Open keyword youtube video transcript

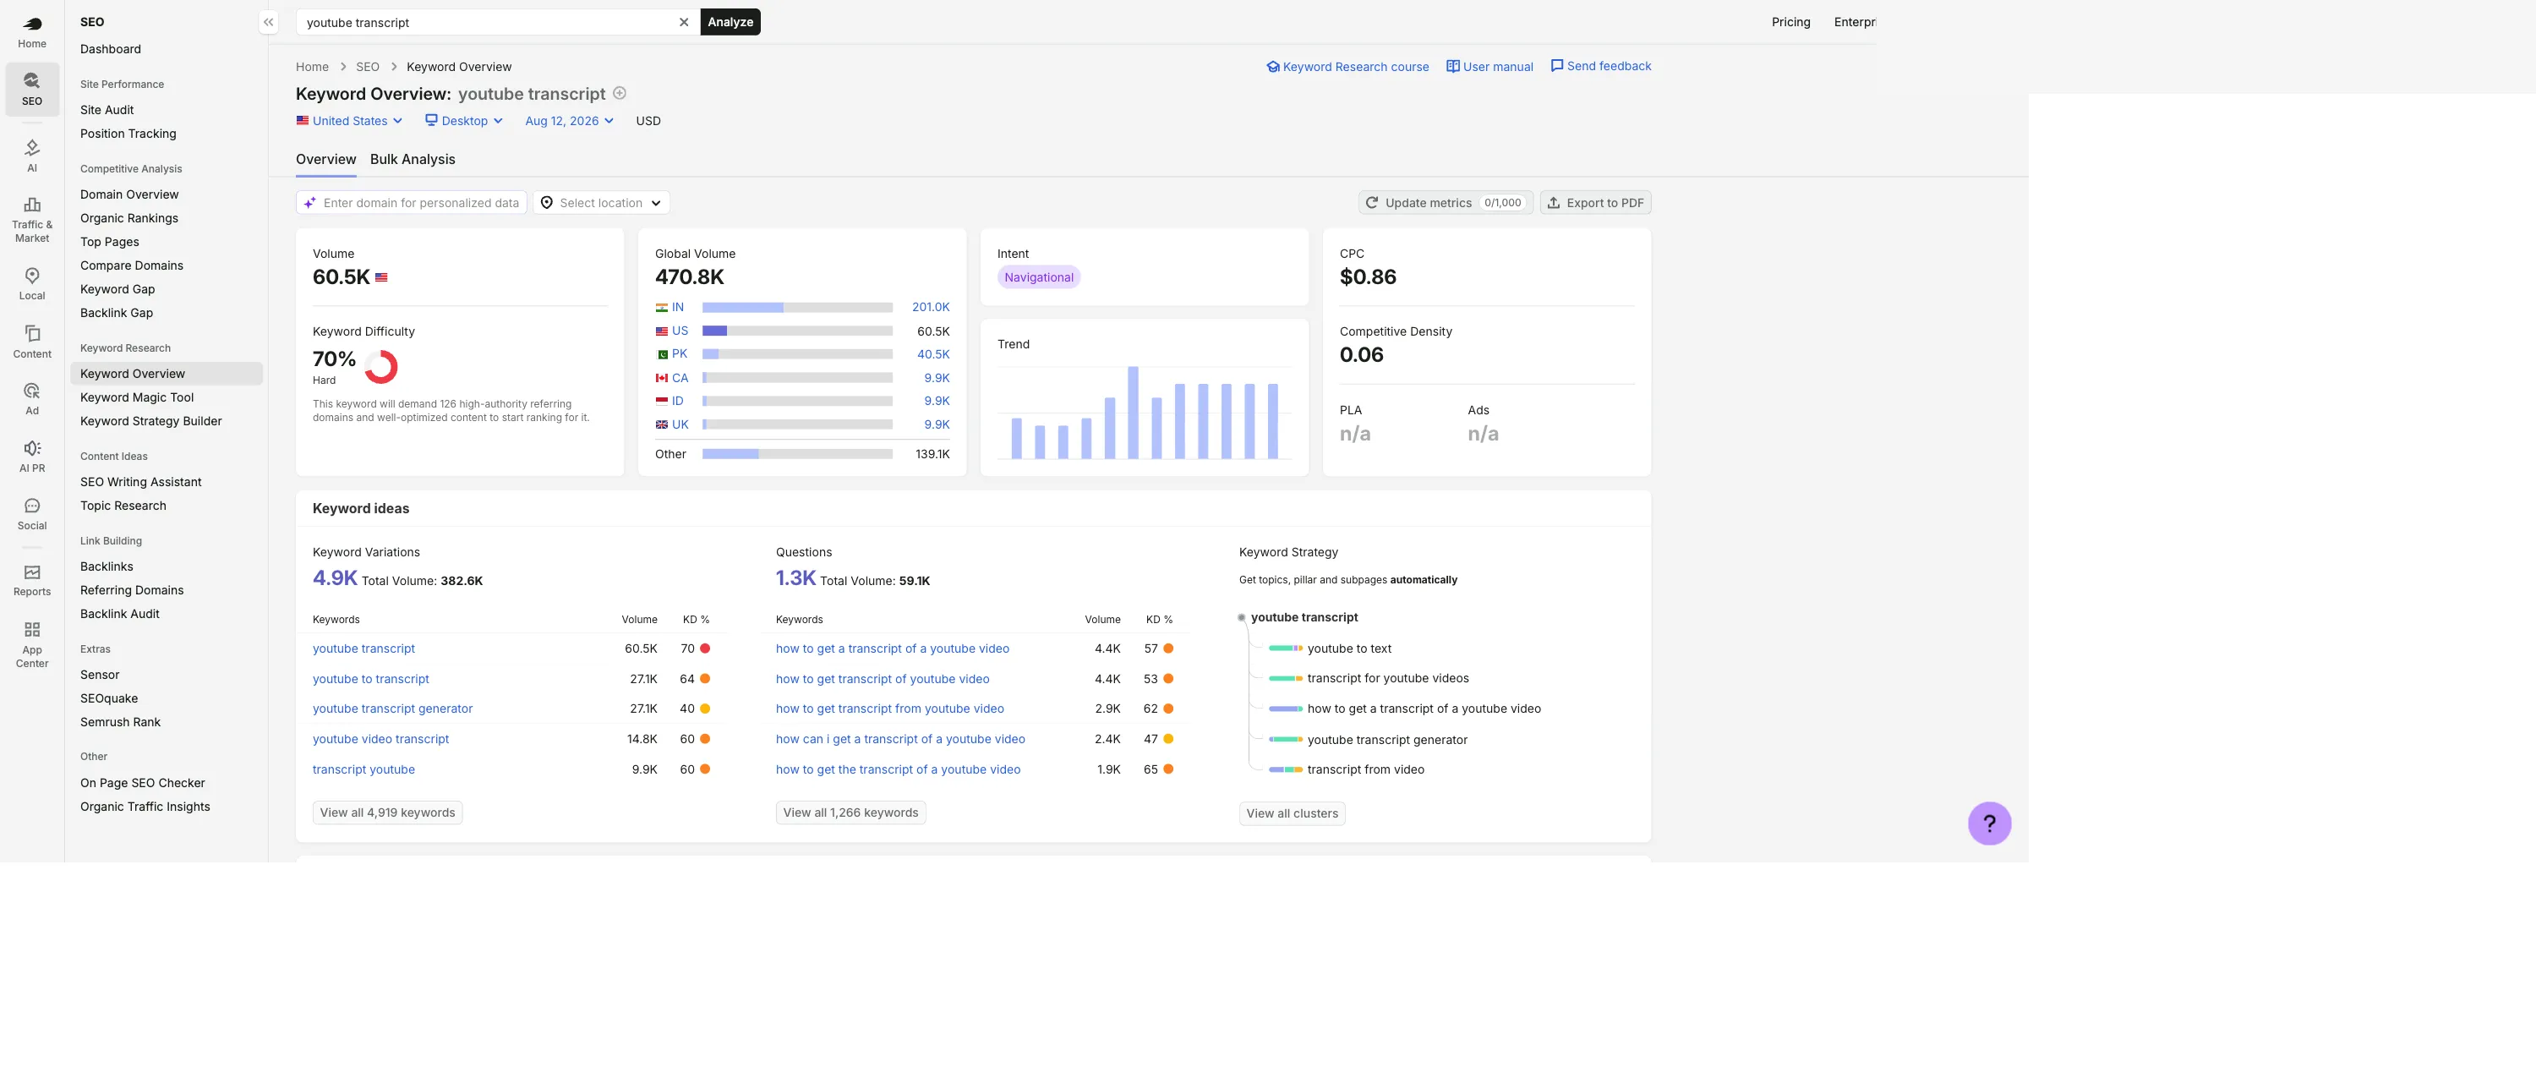(x=380, y=739)
